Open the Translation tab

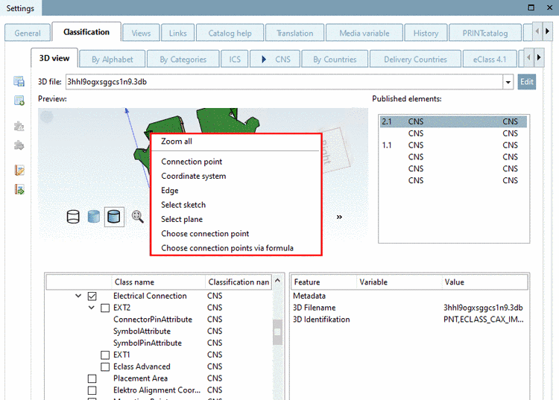coord(295,33)
